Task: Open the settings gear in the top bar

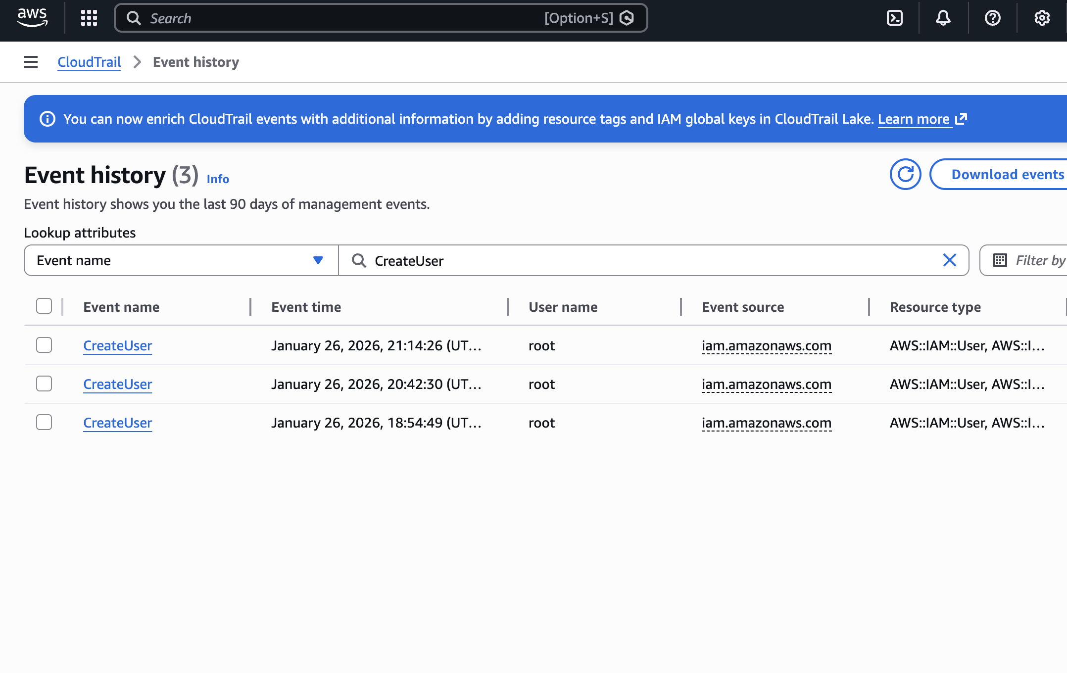Action: 1042,18
